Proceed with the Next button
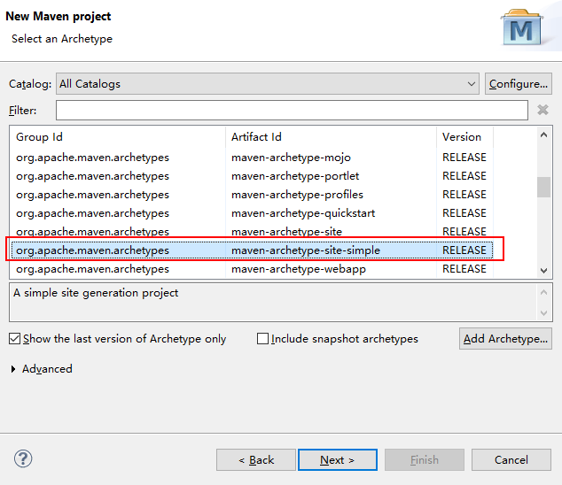 (x=338, y=460)
